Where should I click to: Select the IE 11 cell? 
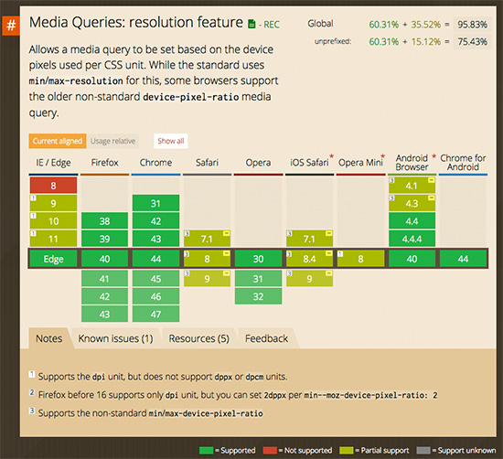tap(53, 239)
